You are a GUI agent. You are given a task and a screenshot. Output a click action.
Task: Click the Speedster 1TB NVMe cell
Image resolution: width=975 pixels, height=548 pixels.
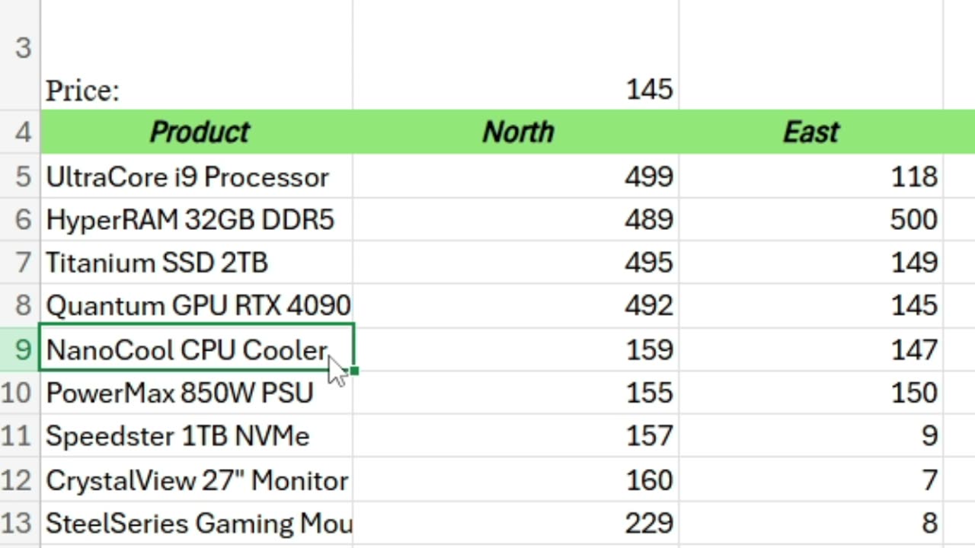point(177,436)
